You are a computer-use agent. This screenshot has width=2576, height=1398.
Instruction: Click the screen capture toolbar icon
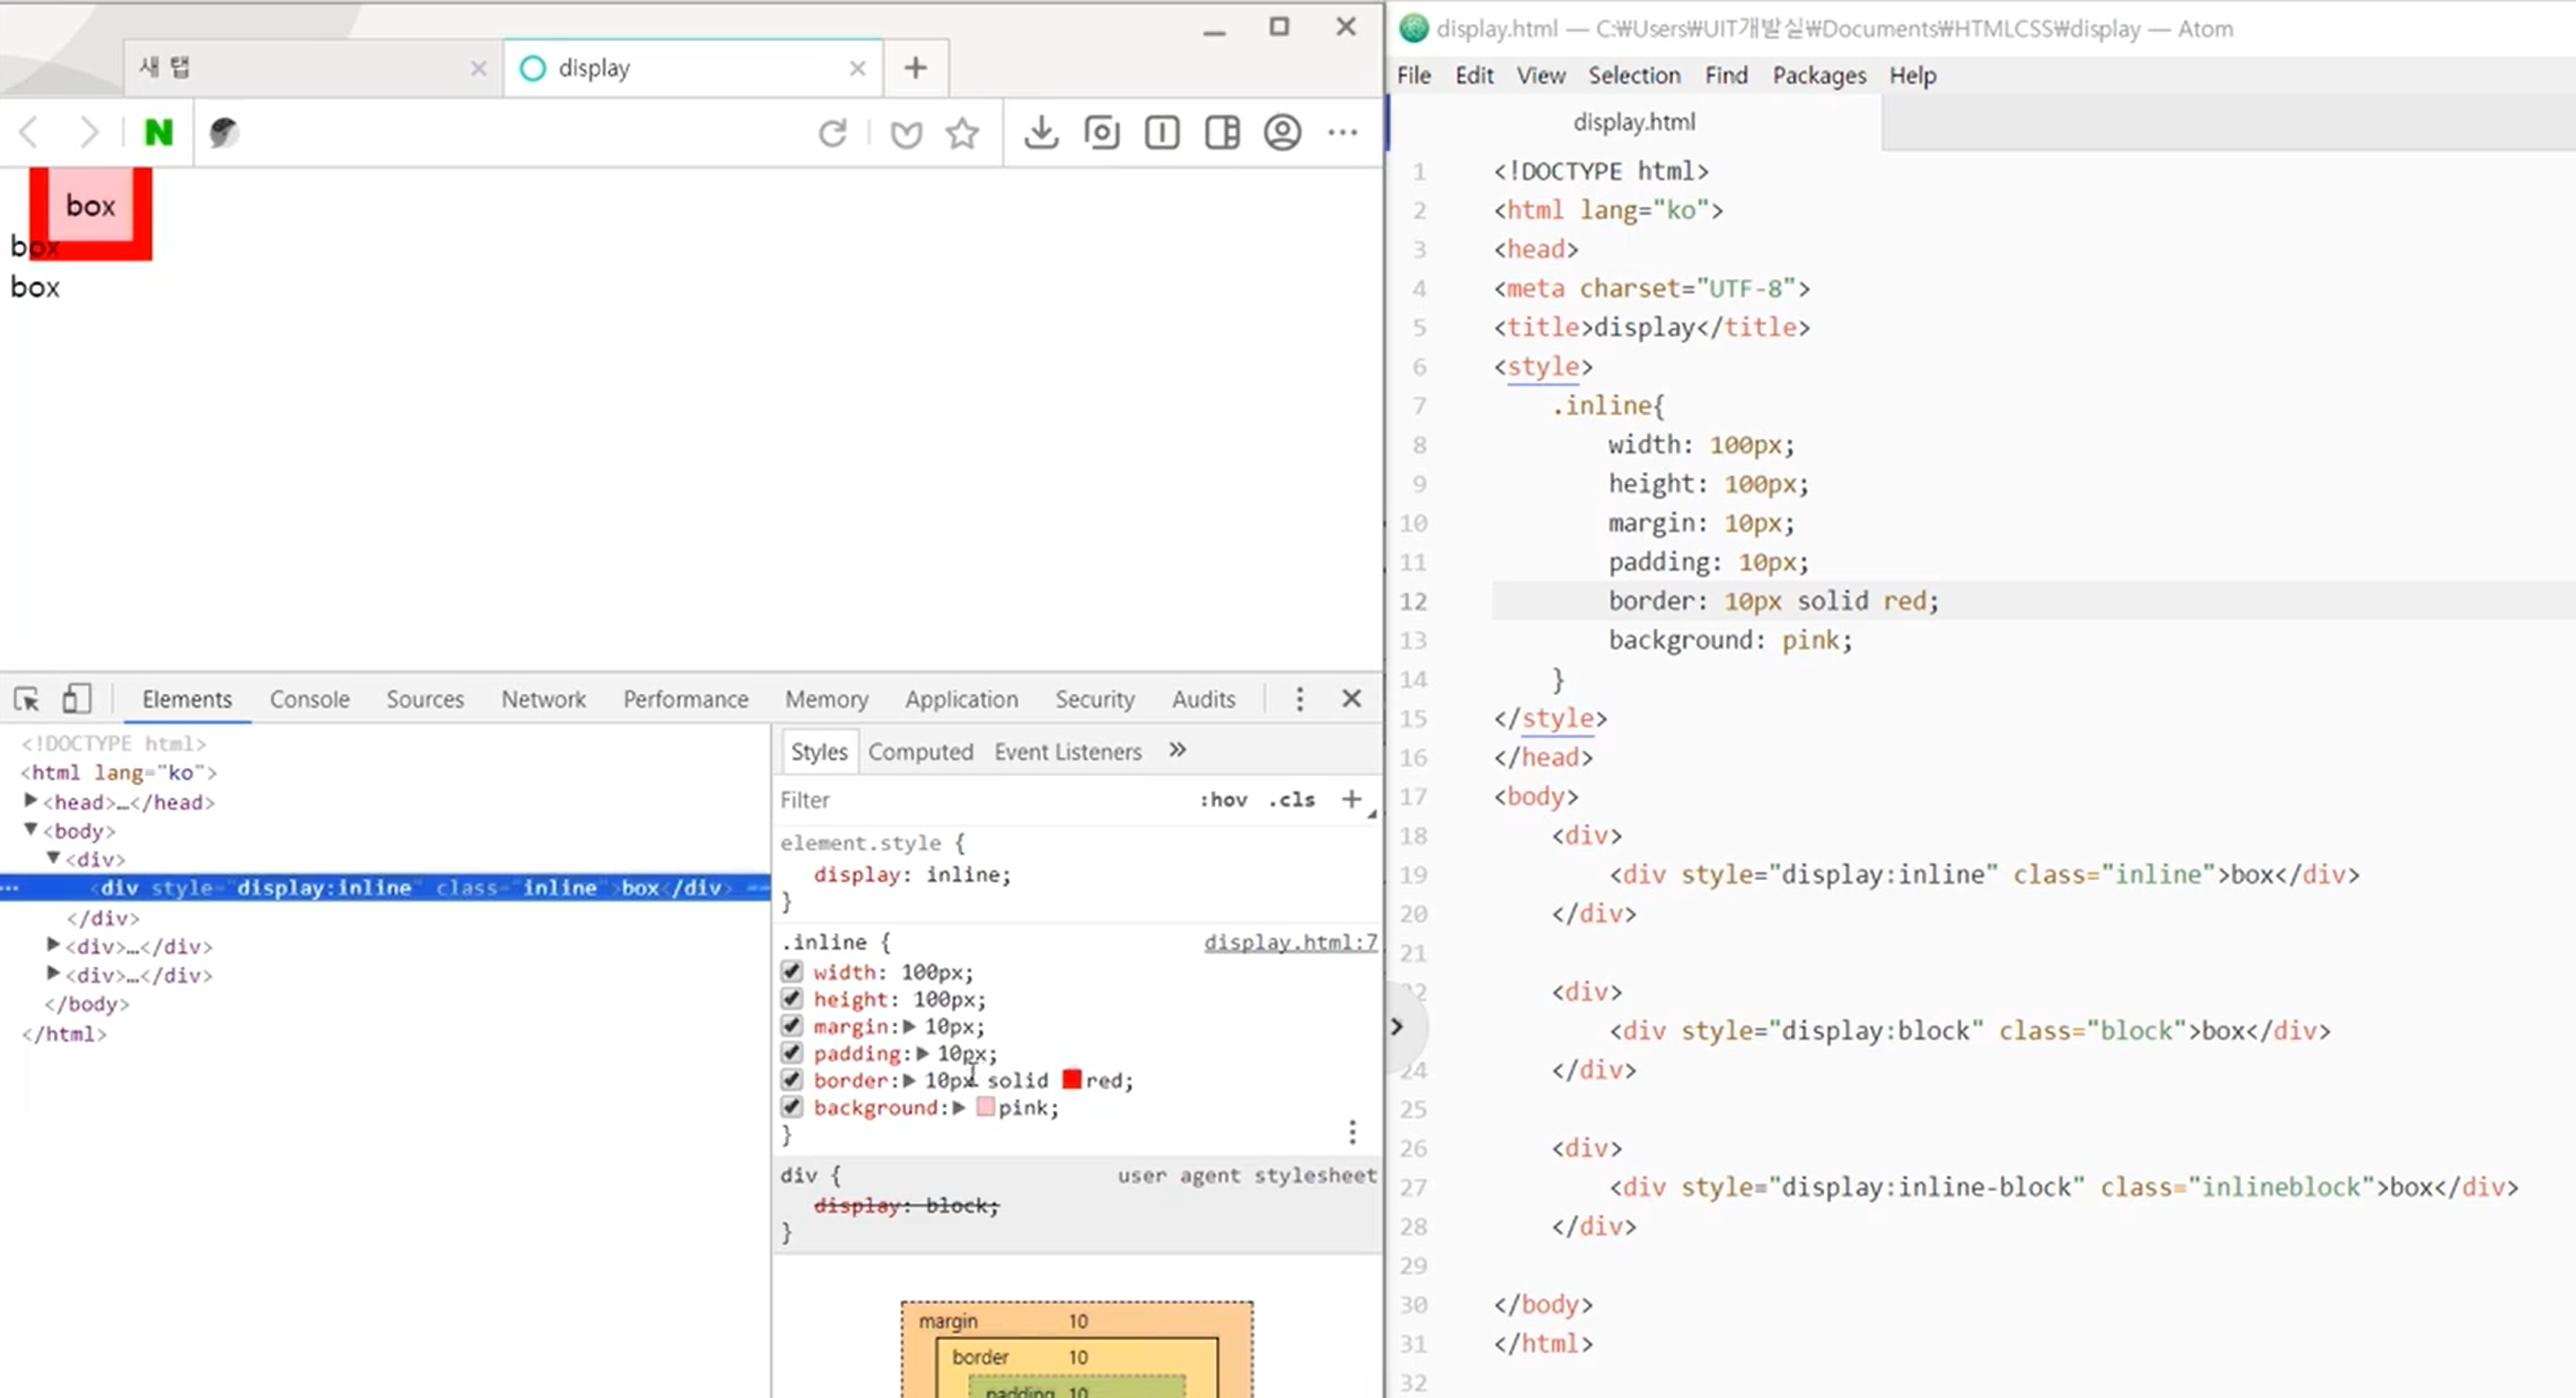pos(1101,133)
